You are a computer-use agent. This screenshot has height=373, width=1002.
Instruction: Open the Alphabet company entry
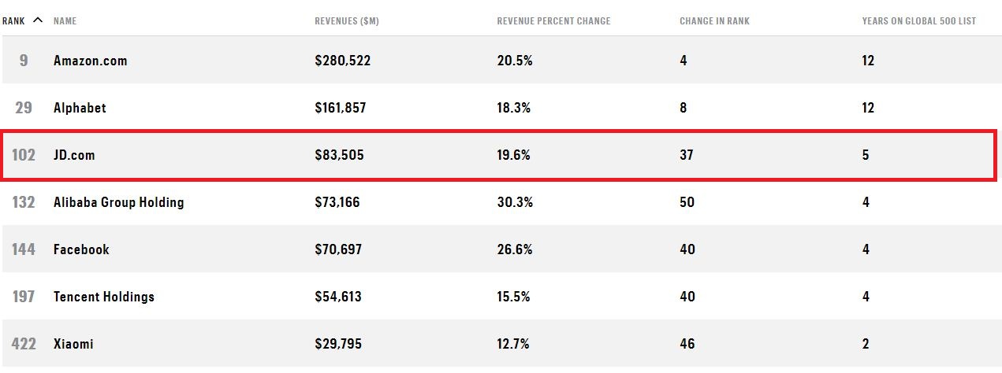80,108
